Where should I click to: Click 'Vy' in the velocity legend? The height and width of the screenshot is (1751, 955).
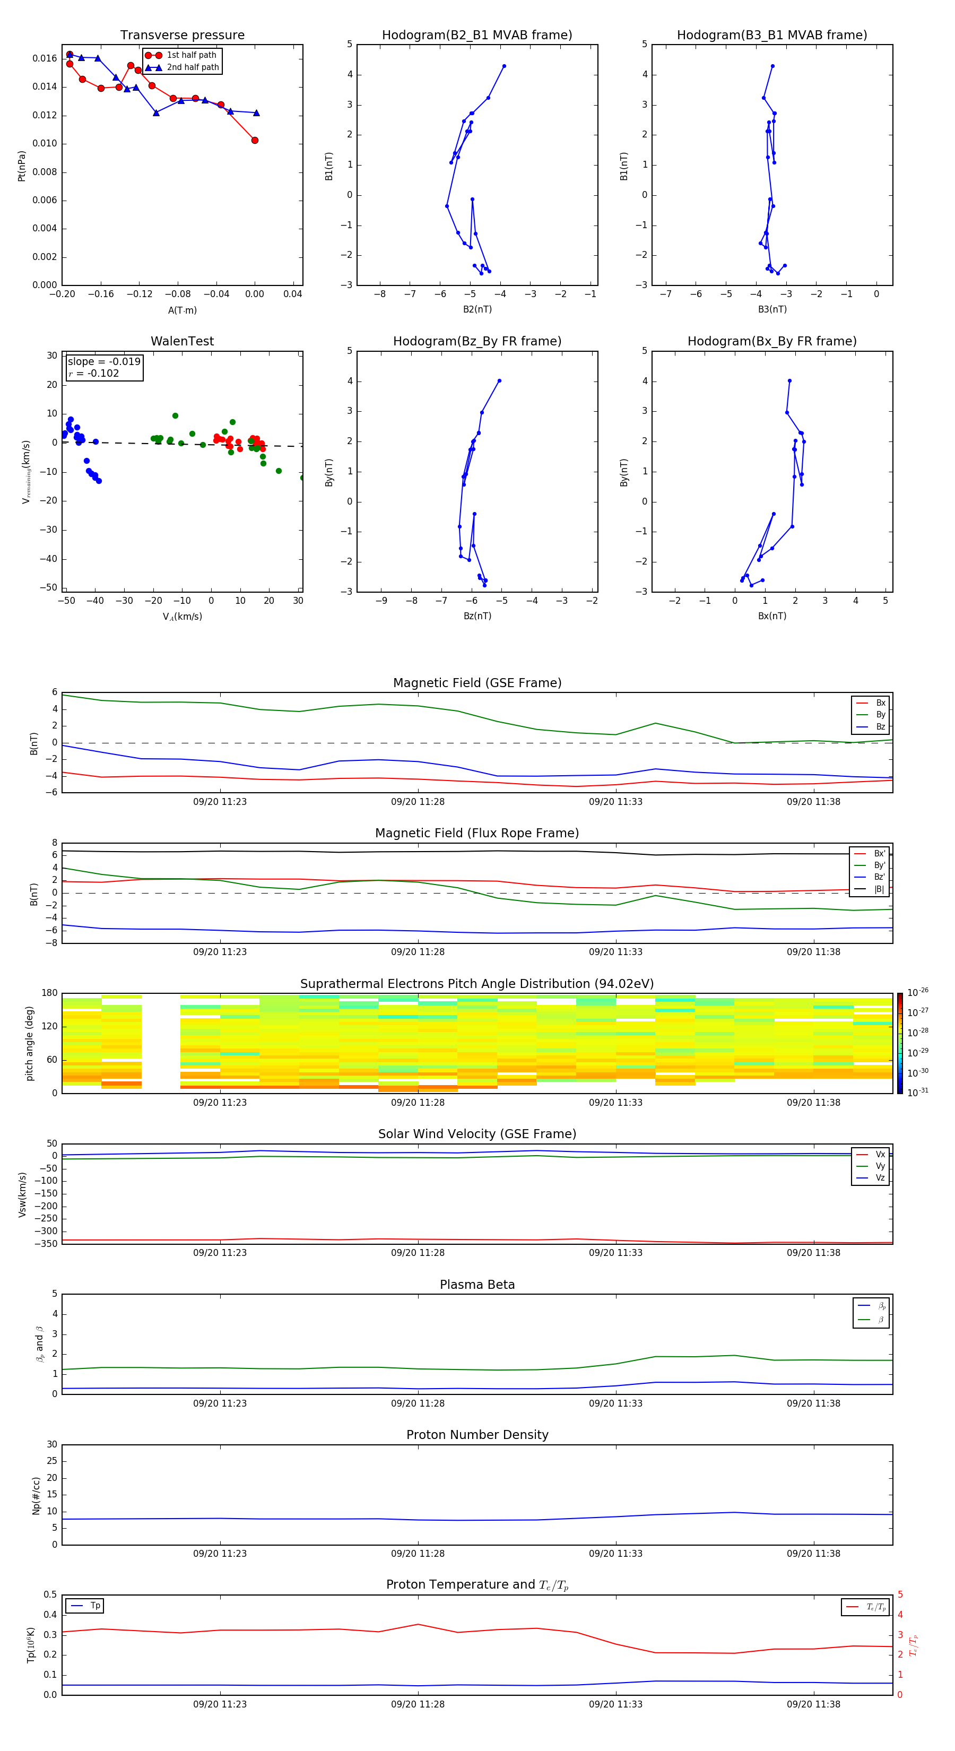click(880, 1166)
